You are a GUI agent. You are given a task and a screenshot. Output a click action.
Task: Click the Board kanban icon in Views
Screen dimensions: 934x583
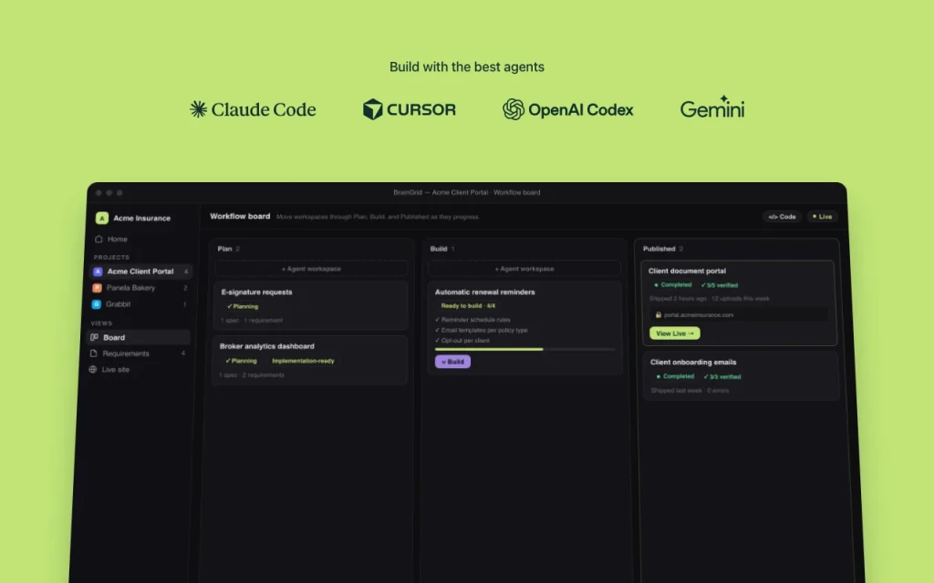pos(94,337)
